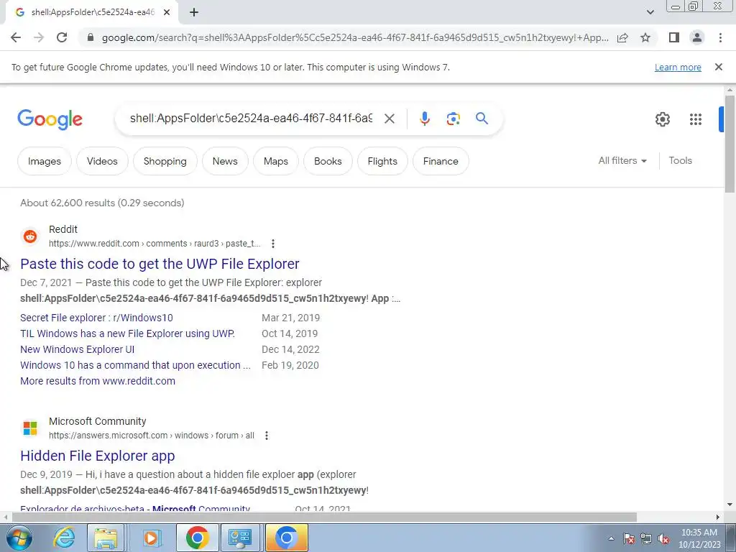Open Windows Media Player from taskbar
This screenshot has height=552, width=736.
click(x=151, y=538)
